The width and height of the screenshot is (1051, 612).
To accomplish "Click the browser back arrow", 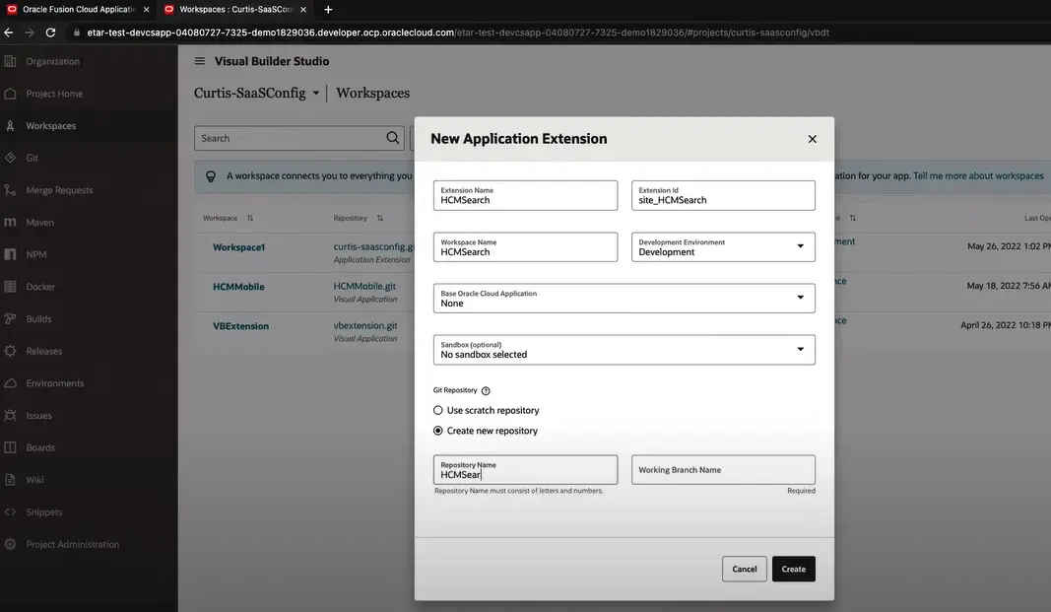I will pyautogui.click(x=9, y=33).
